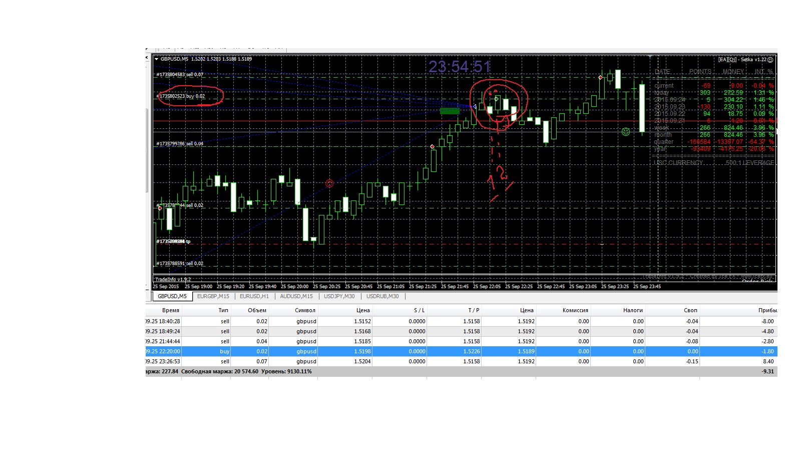
Task: Click open price 1.5204 in orders table
Action: pos(362,361)
